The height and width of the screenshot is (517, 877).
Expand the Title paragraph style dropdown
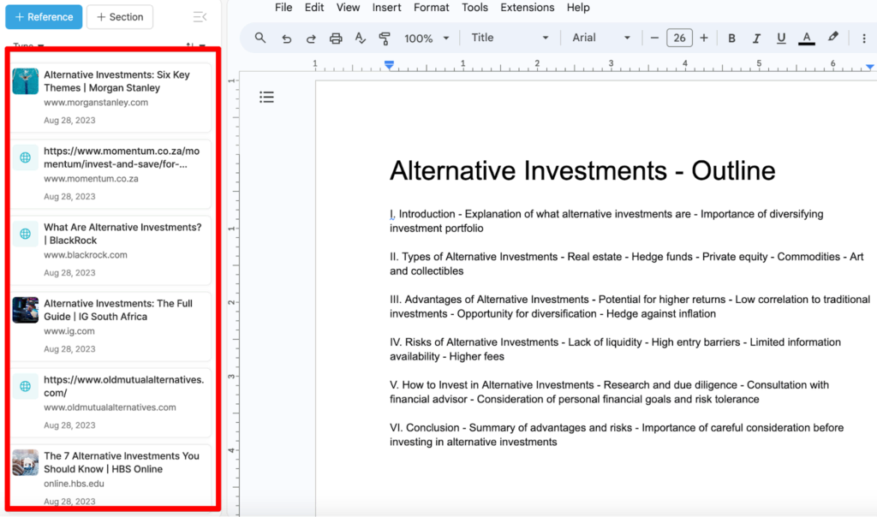[x=510, y=39]
